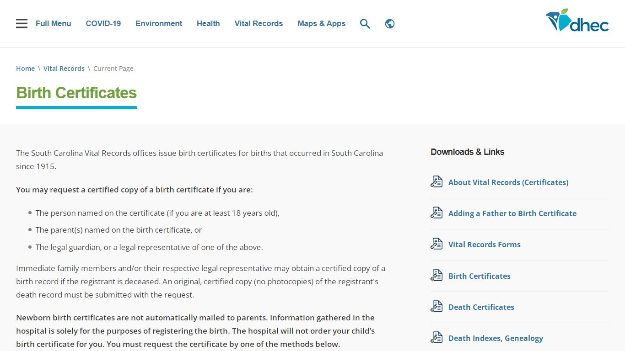625x351 pixels.
Task: Open Adding a Father to Birth Certificate link
Action: point(512,213)
